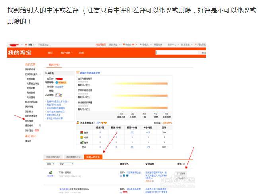Expand the 账户设置 dropdown in orange bar
The width and height of the screenshot is (259, 194).
[67, 53]
